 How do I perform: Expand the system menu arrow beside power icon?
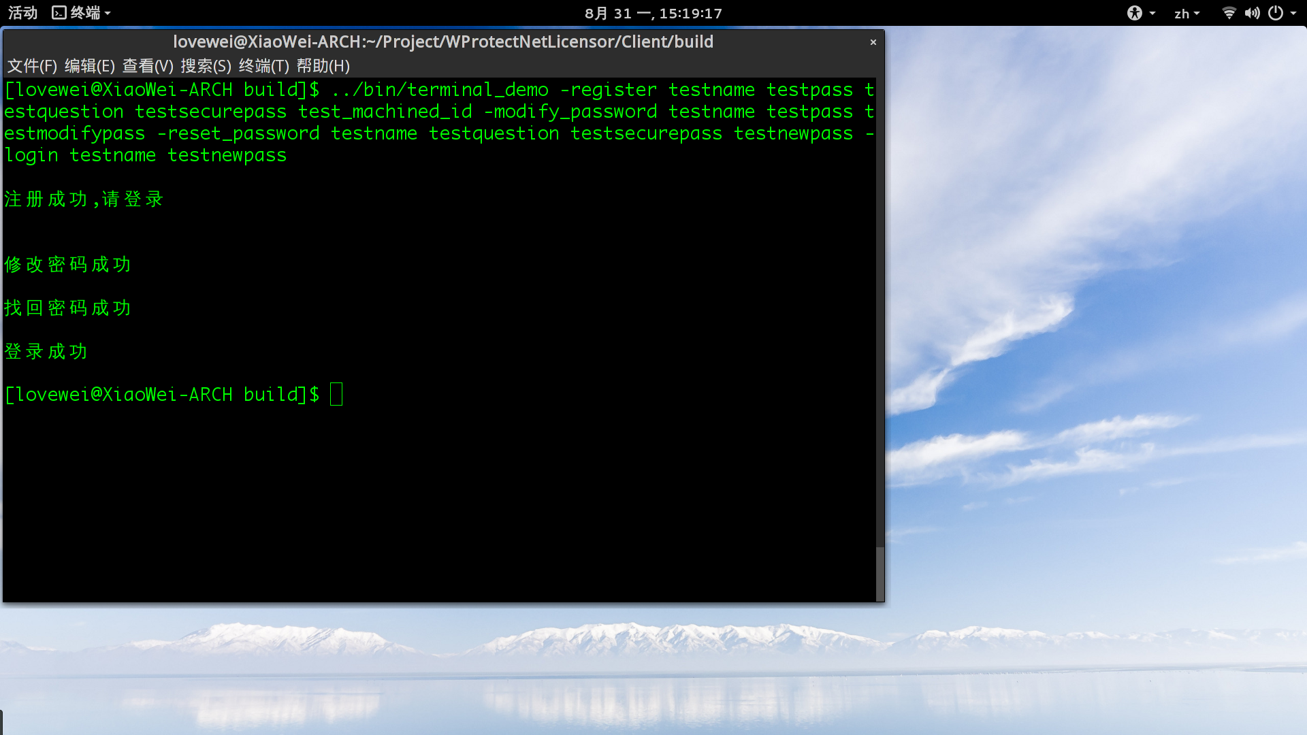pos(1293,13)
